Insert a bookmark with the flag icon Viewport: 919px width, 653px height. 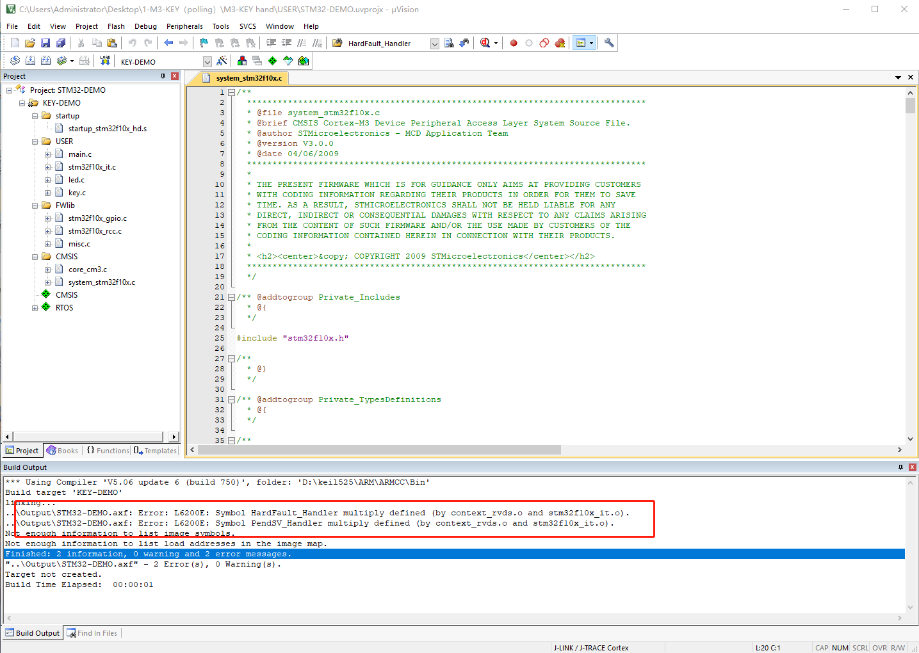click(x=204, y=43)
